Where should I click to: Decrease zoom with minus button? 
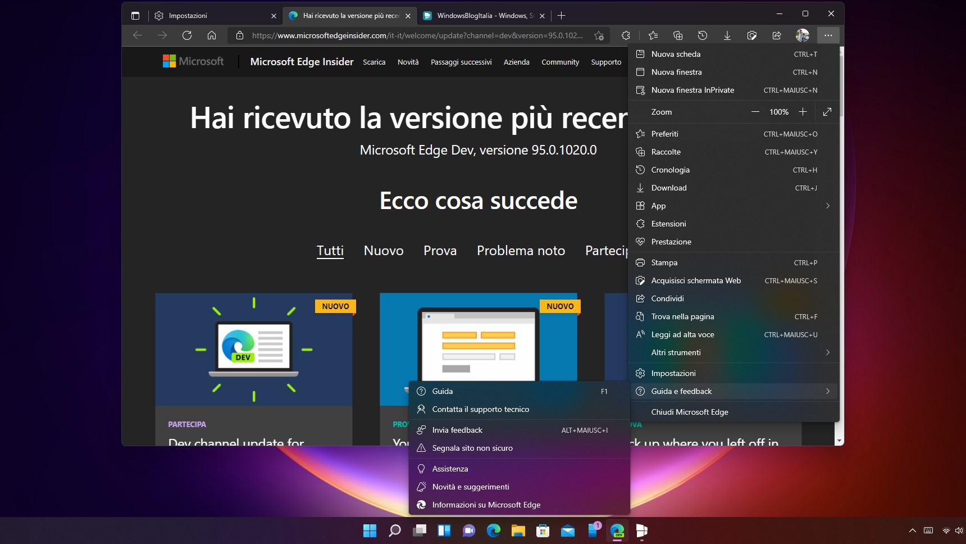[755, 112]
